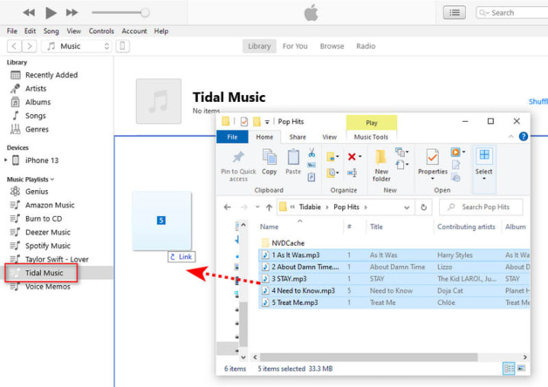Image resolution: width=548 pixels, height=387 pixels.
Task: Open the Music media type dropdown
Action: (77, 46)
